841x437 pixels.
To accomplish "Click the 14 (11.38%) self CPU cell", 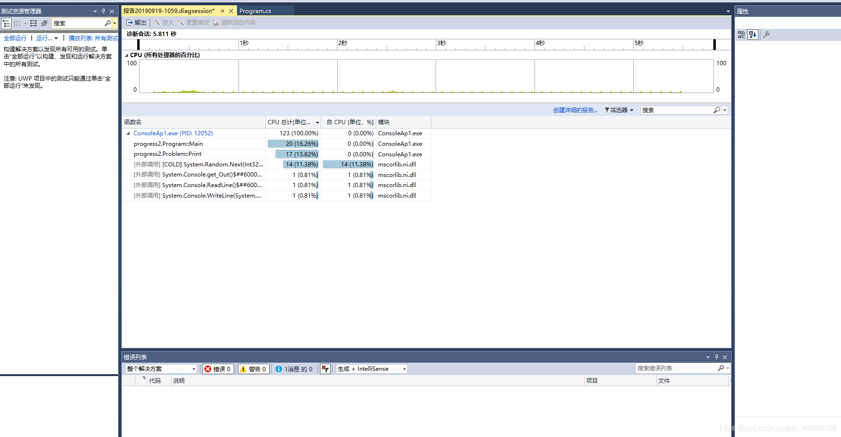I will click(x=348, y=165).
